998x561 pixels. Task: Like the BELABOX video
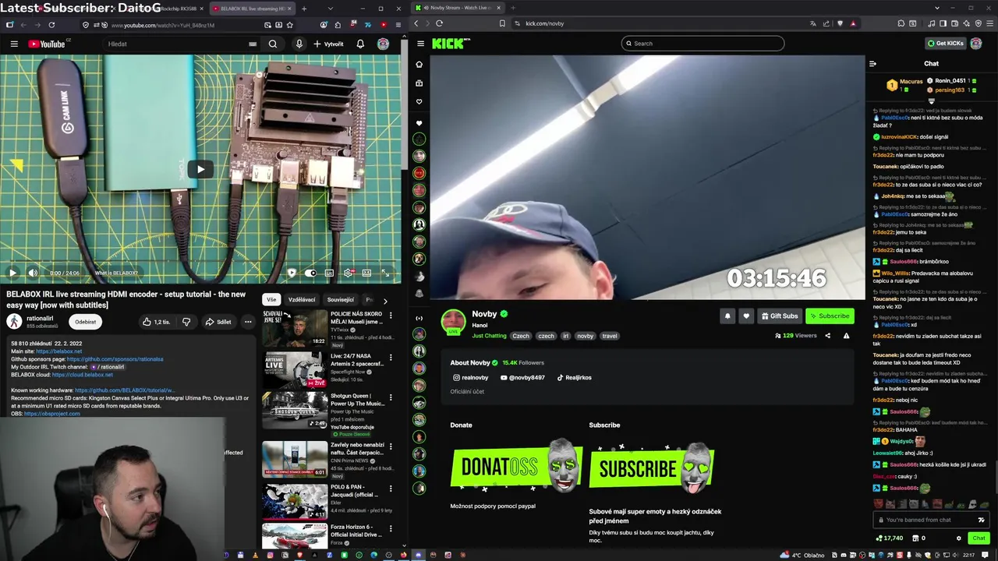click(x=156, y=322)
